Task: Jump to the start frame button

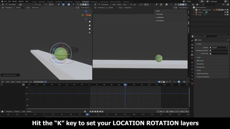Action: pyautogui.click(x=90, y=111)
